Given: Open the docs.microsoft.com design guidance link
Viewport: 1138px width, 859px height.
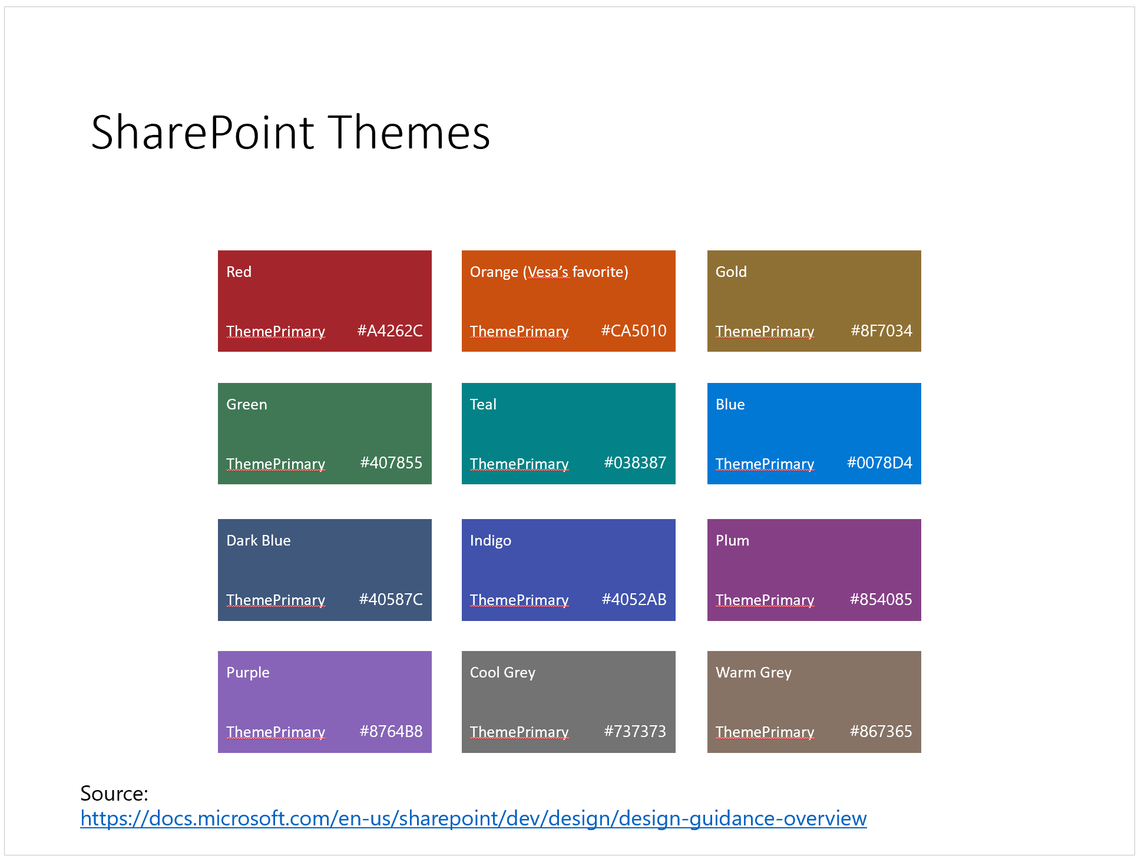Looking at the screenshot, I should (473, 818).
